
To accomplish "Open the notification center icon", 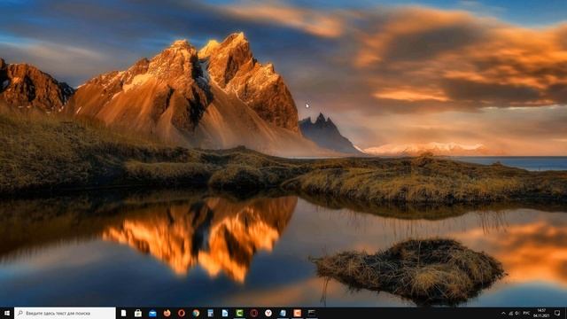I will (557, 313).
